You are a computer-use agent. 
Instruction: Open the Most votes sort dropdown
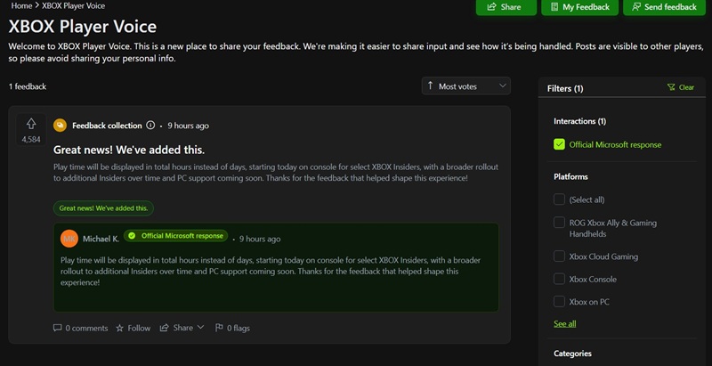(x=466, y=85)
